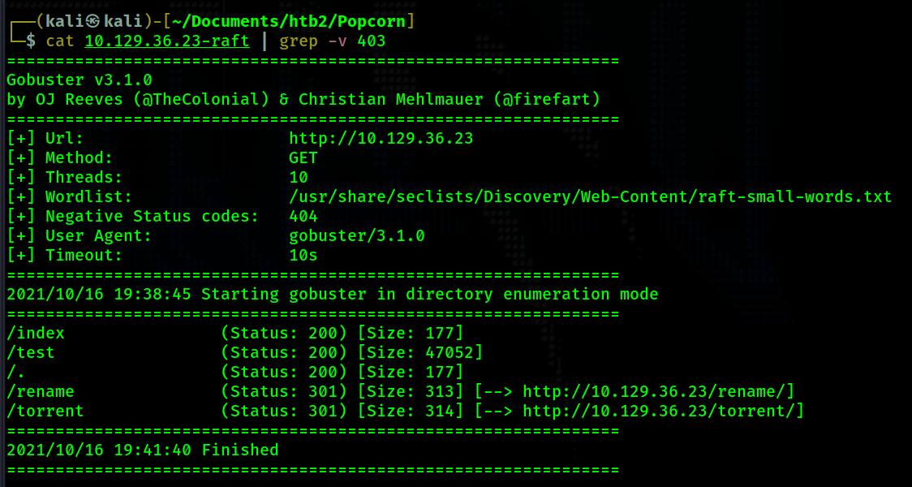Click the Size: 47052 value
Screen dimensions: 912x487
pos(420,352)
